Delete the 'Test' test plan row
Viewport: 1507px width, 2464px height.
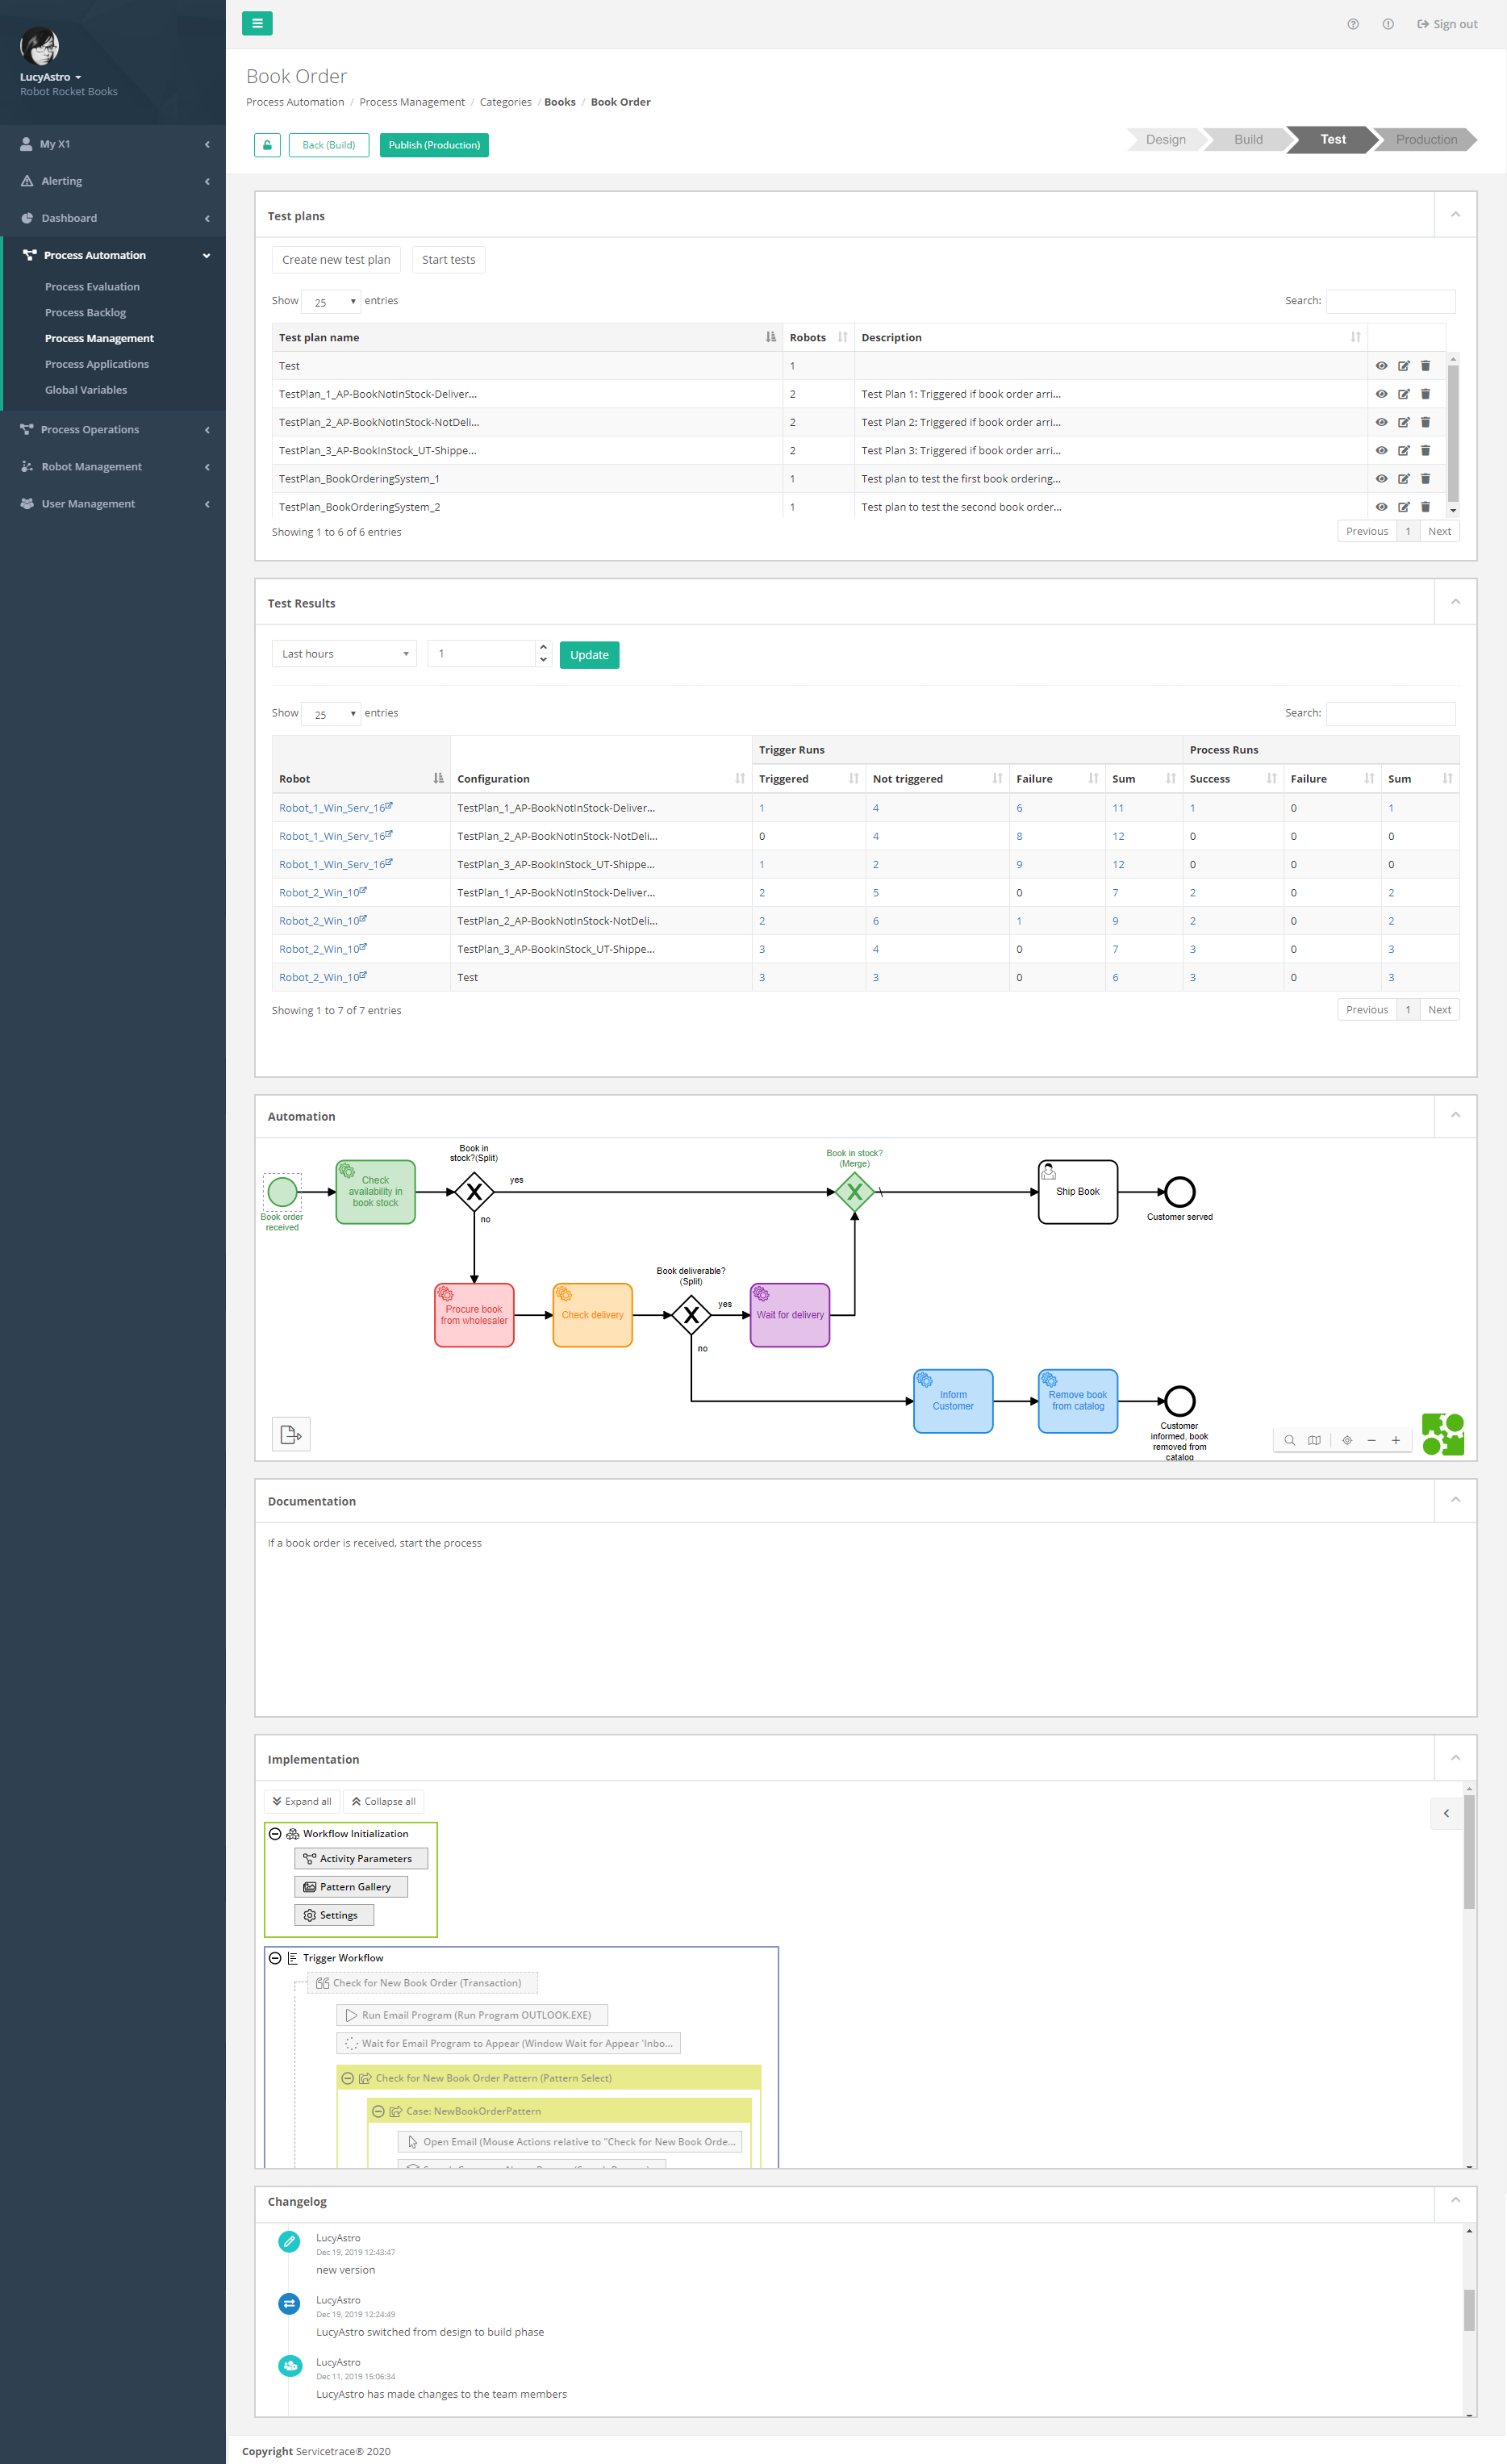coord(1425,366)
